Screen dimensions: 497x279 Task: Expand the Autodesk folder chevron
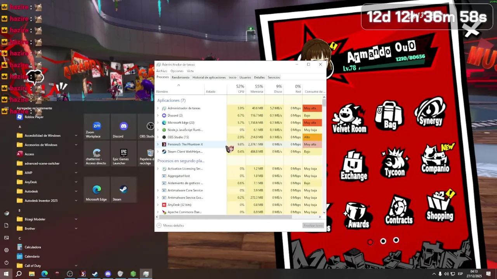[76, 191]
